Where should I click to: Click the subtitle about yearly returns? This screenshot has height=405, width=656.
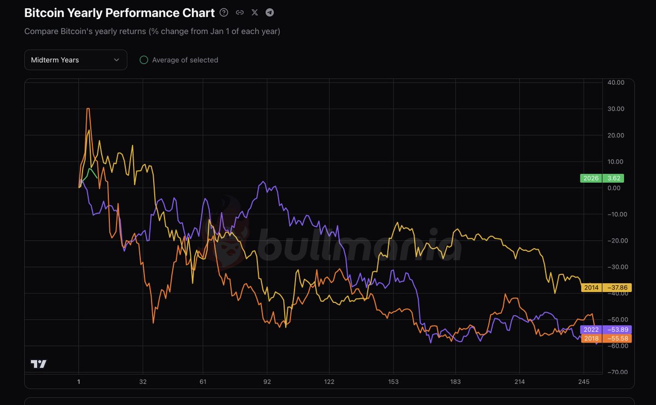[152, 31]
